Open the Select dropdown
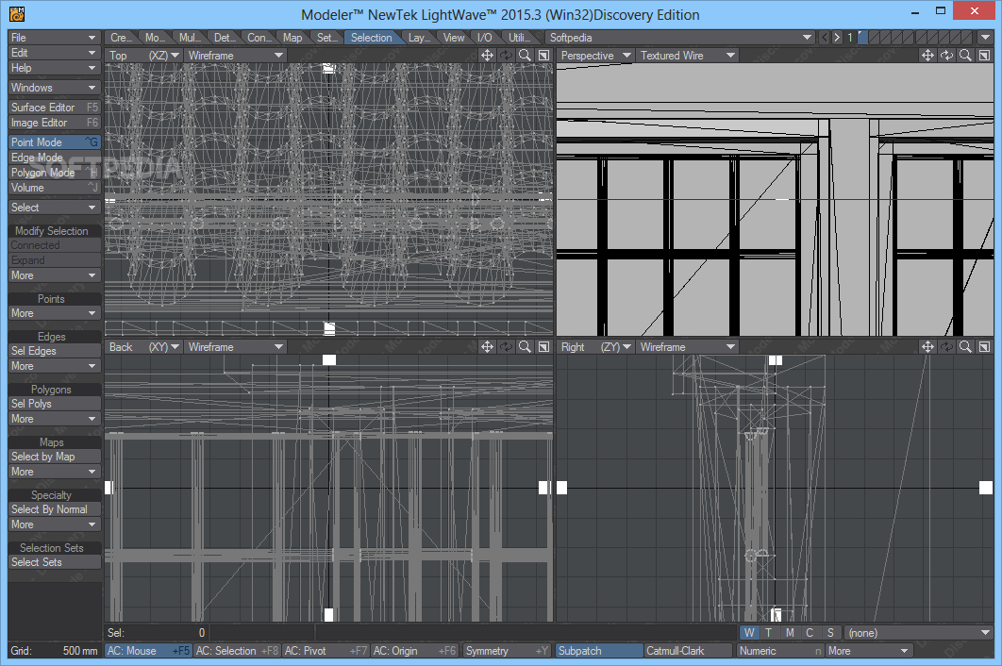Screen dimensions: 1002x666 55,208
